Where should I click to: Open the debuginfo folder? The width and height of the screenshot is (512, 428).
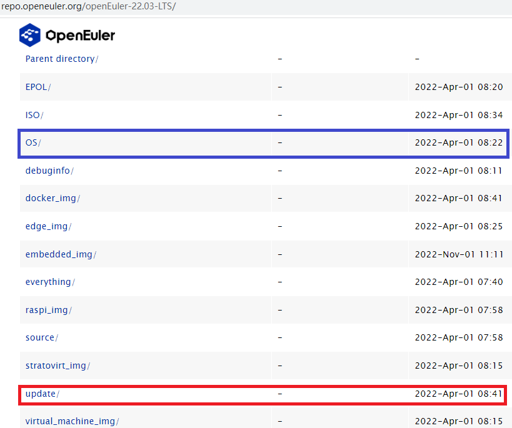click(46, 170)
